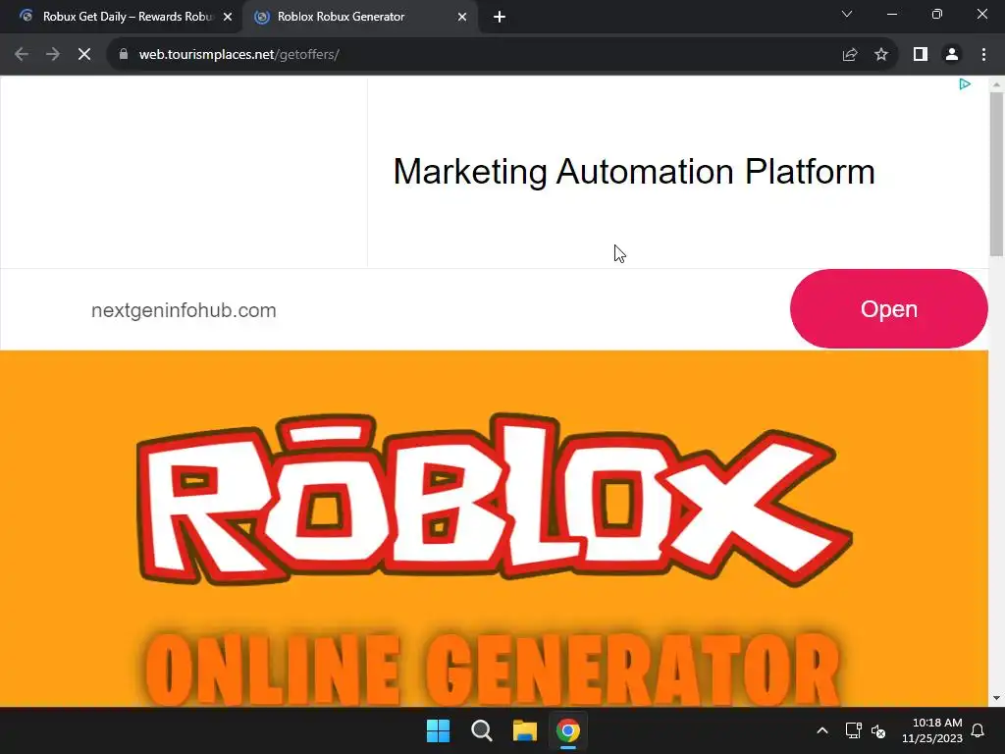Open taskbar Search

point(481,730)
